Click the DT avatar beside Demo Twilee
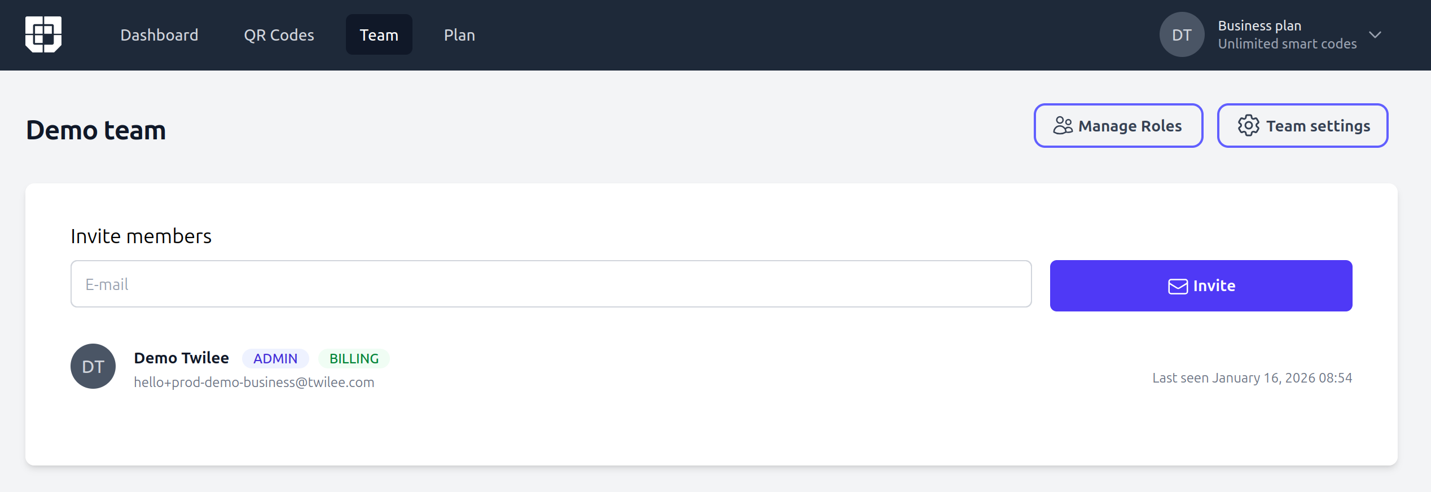Image resolution: width=1431 pixels, height=492 pixels. pyautogui.click(x=93, y=366)
